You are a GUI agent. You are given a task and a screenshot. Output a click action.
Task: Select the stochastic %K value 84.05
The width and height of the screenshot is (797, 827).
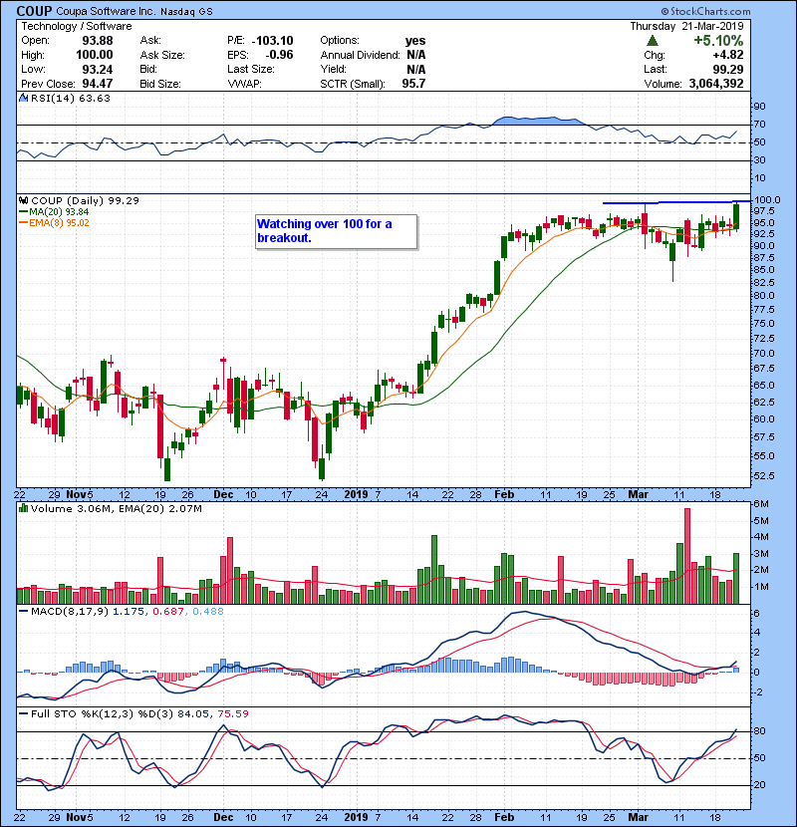click(192, 713)
